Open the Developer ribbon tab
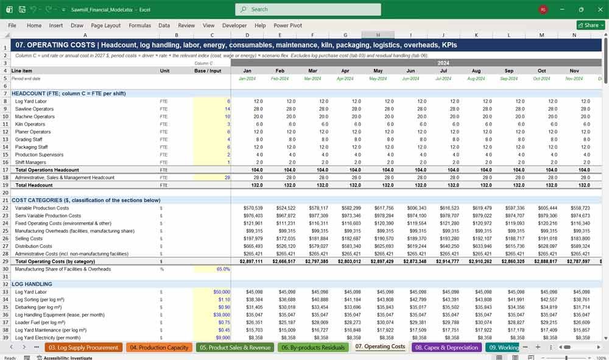The image size is (609, 360). click(234, 25)
